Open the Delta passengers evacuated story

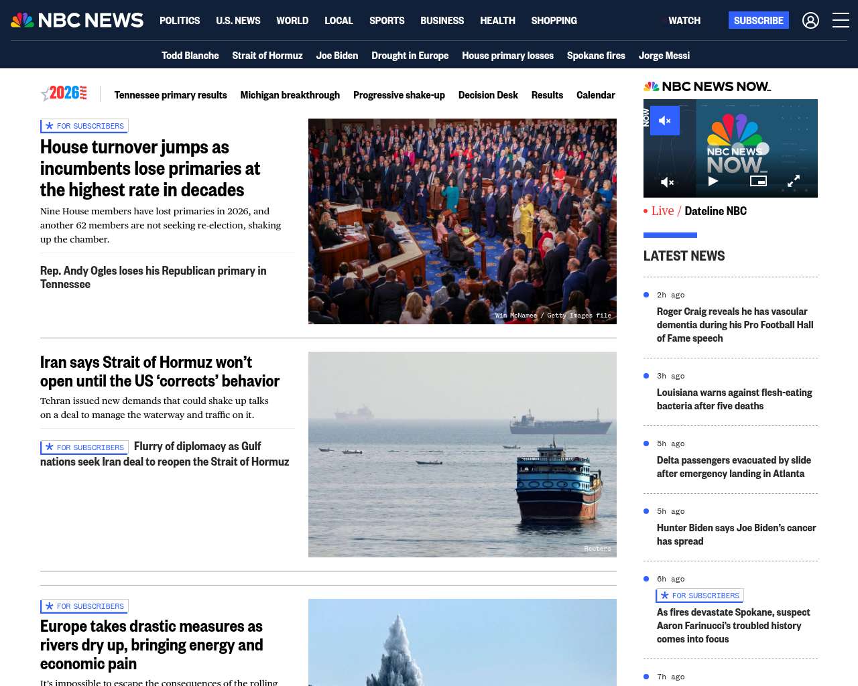734,467
